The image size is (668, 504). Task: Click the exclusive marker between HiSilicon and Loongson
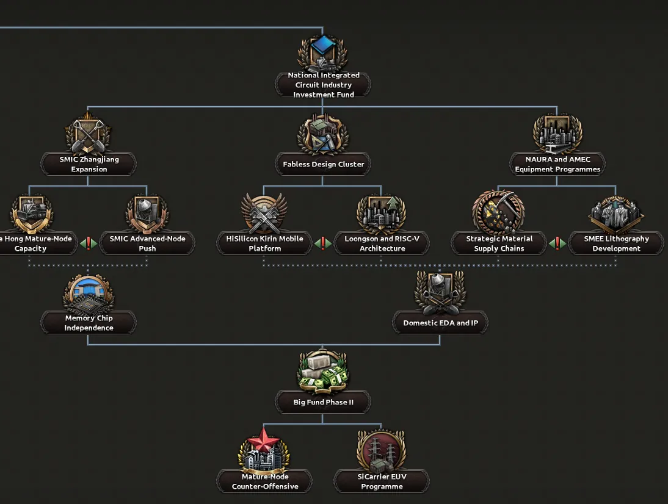coord(323,243)
